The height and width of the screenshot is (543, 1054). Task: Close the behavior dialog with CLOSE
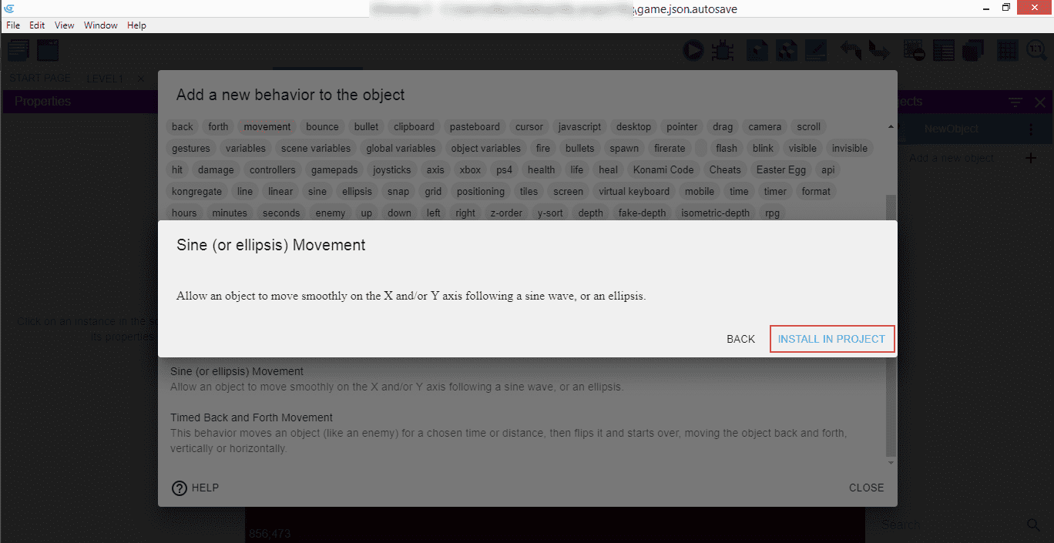pos(866,488)
